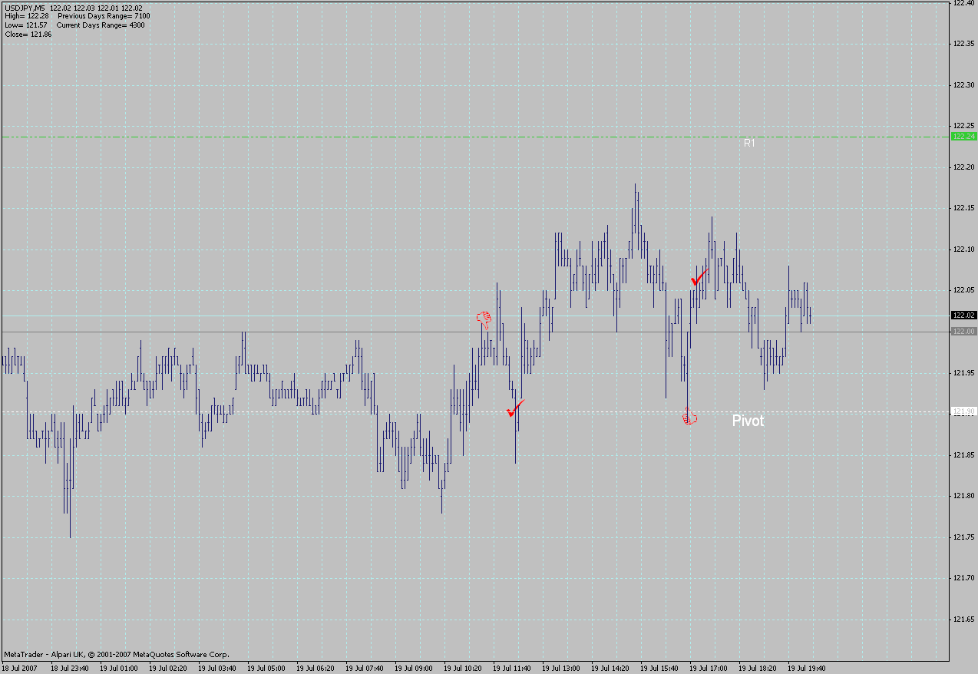The image size is (978, 674).
Task: Click the Current Days Range= 4300 readout
Action: pos(101,25)
